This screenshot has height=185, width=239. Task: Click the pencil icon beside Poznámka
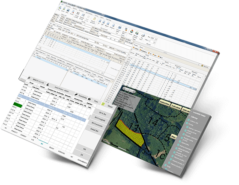click(76, 94)
